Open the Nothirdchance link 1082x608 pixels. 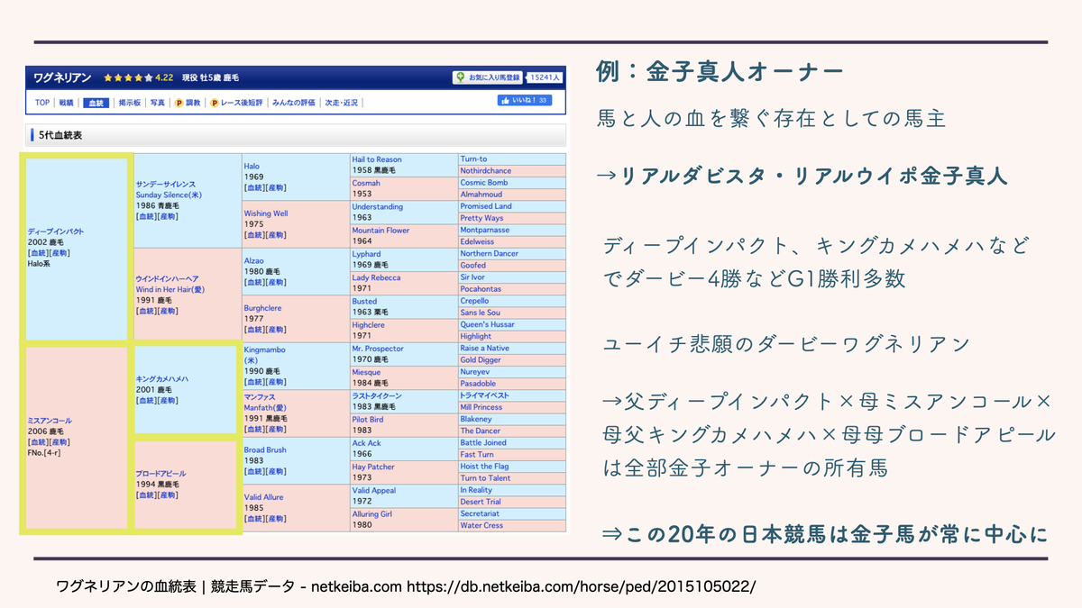(x=485, y=171)
